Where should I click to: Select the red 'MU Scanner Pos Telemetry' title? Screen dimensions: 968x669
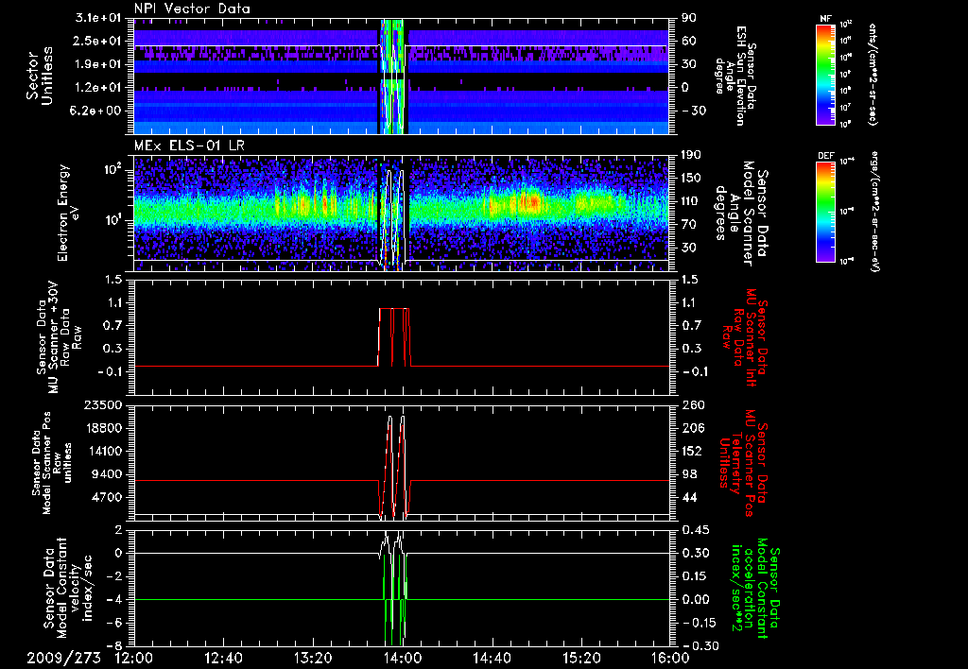745,463
